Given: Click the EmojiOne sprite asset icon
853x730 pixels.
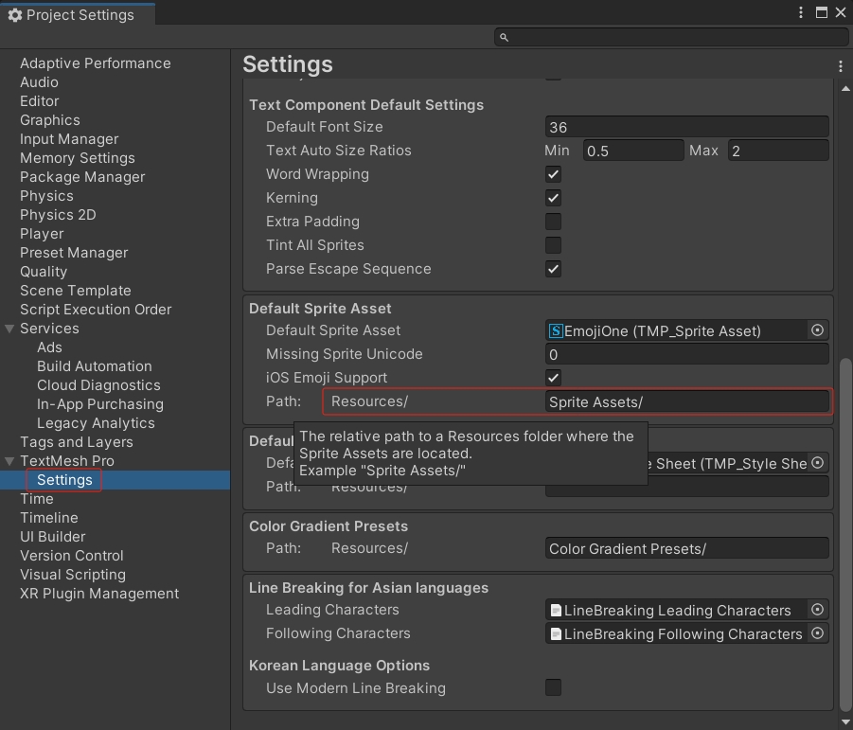Looking at the screenshot, I should [557, 330].
